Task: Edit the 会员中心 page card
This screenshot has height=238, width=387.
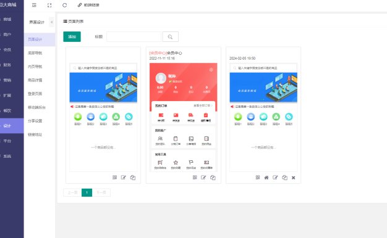Action: tap(203, 177)
